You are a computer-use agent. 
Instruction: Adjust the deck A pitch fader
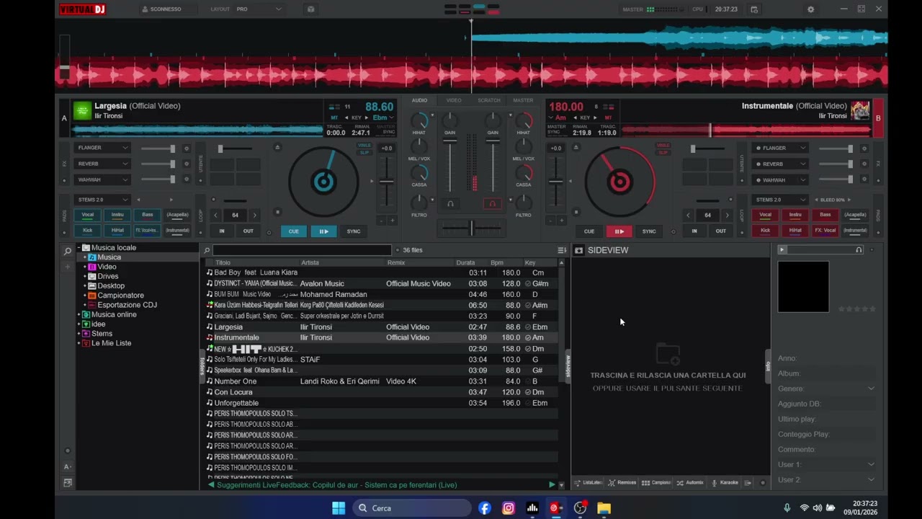pos(387,180)
